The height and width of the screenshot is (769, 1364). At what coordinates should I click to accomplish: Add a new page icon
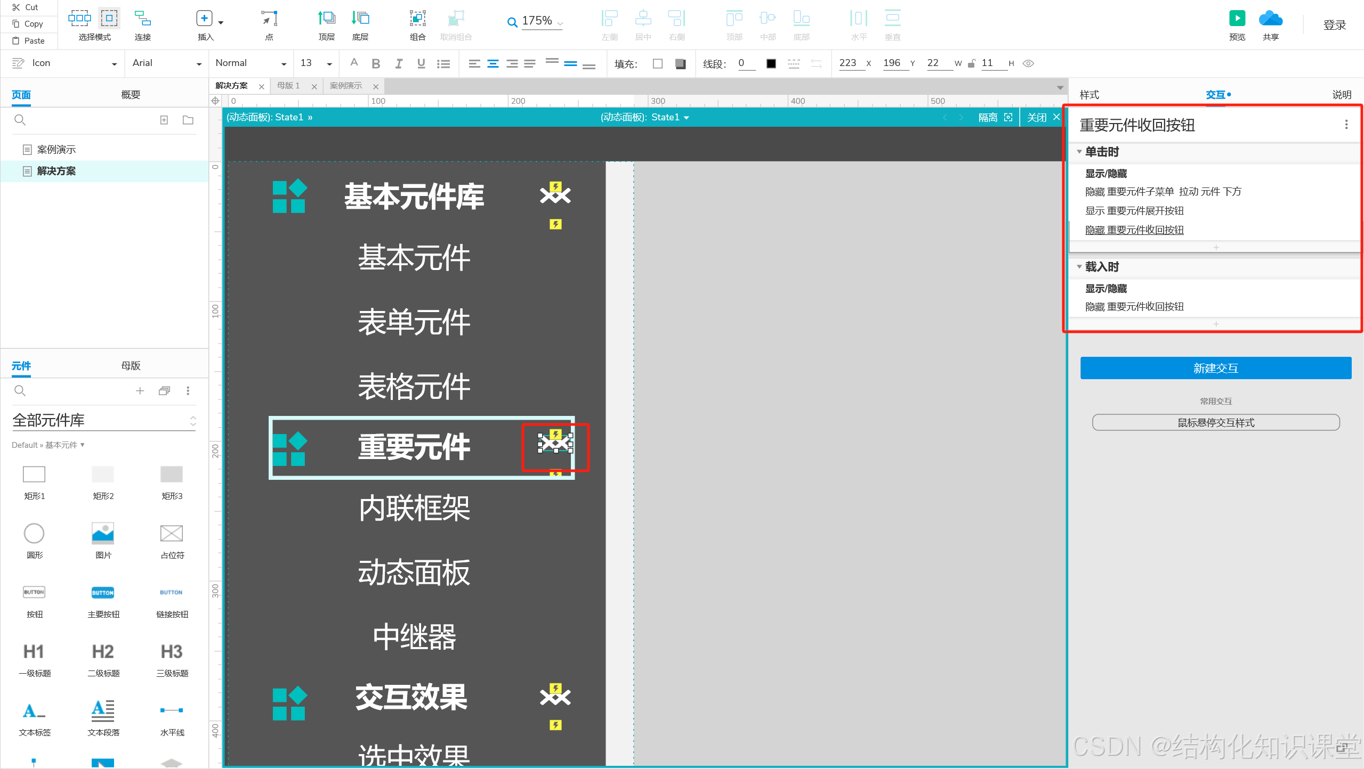[x=164, y=120]
